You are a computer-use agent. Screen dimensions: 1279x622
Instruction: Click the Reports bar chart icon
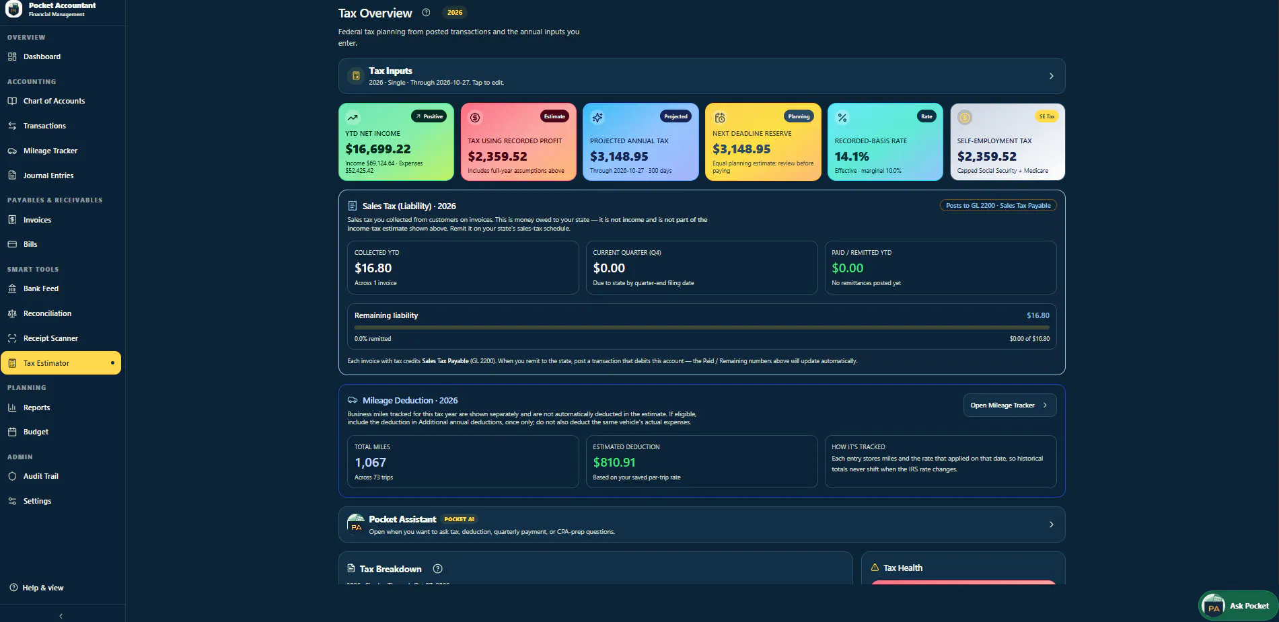click(12, 407)
